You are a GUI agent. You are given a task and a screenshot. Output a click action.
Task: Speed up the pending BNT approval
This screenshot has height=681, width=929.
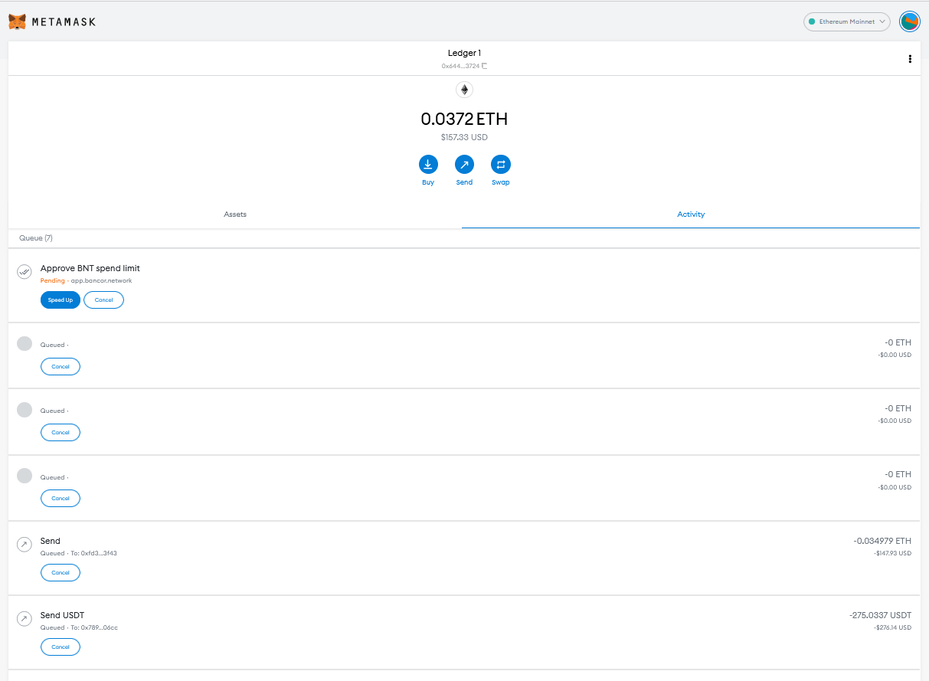coord(61,300)
